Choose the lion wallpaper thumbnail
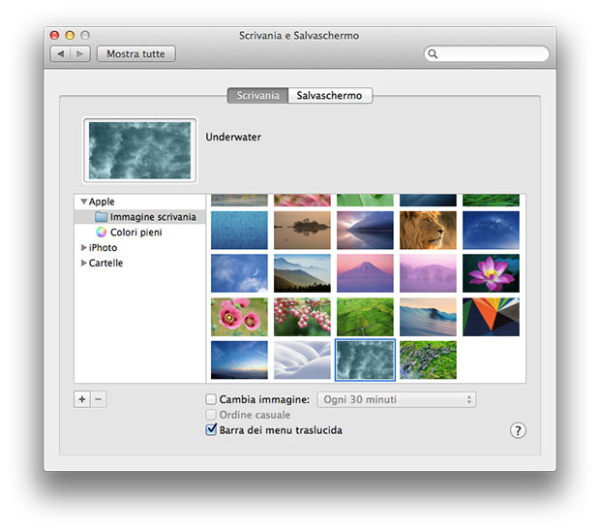The width and height of the screenshot is (600, 532). [428, 231]
